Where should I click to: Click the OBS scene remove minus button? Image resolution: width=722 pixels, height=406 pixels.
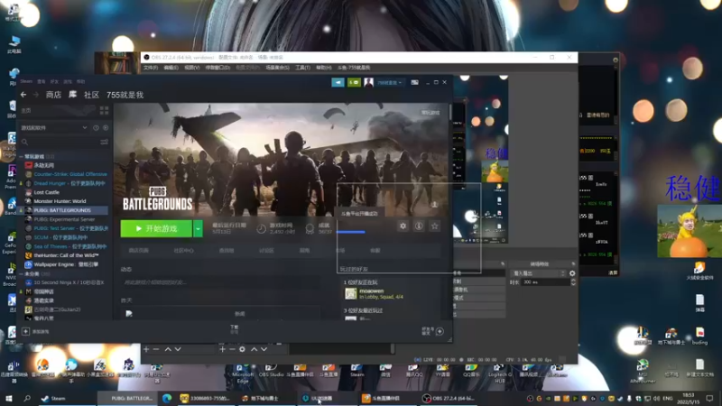[156, 349]
